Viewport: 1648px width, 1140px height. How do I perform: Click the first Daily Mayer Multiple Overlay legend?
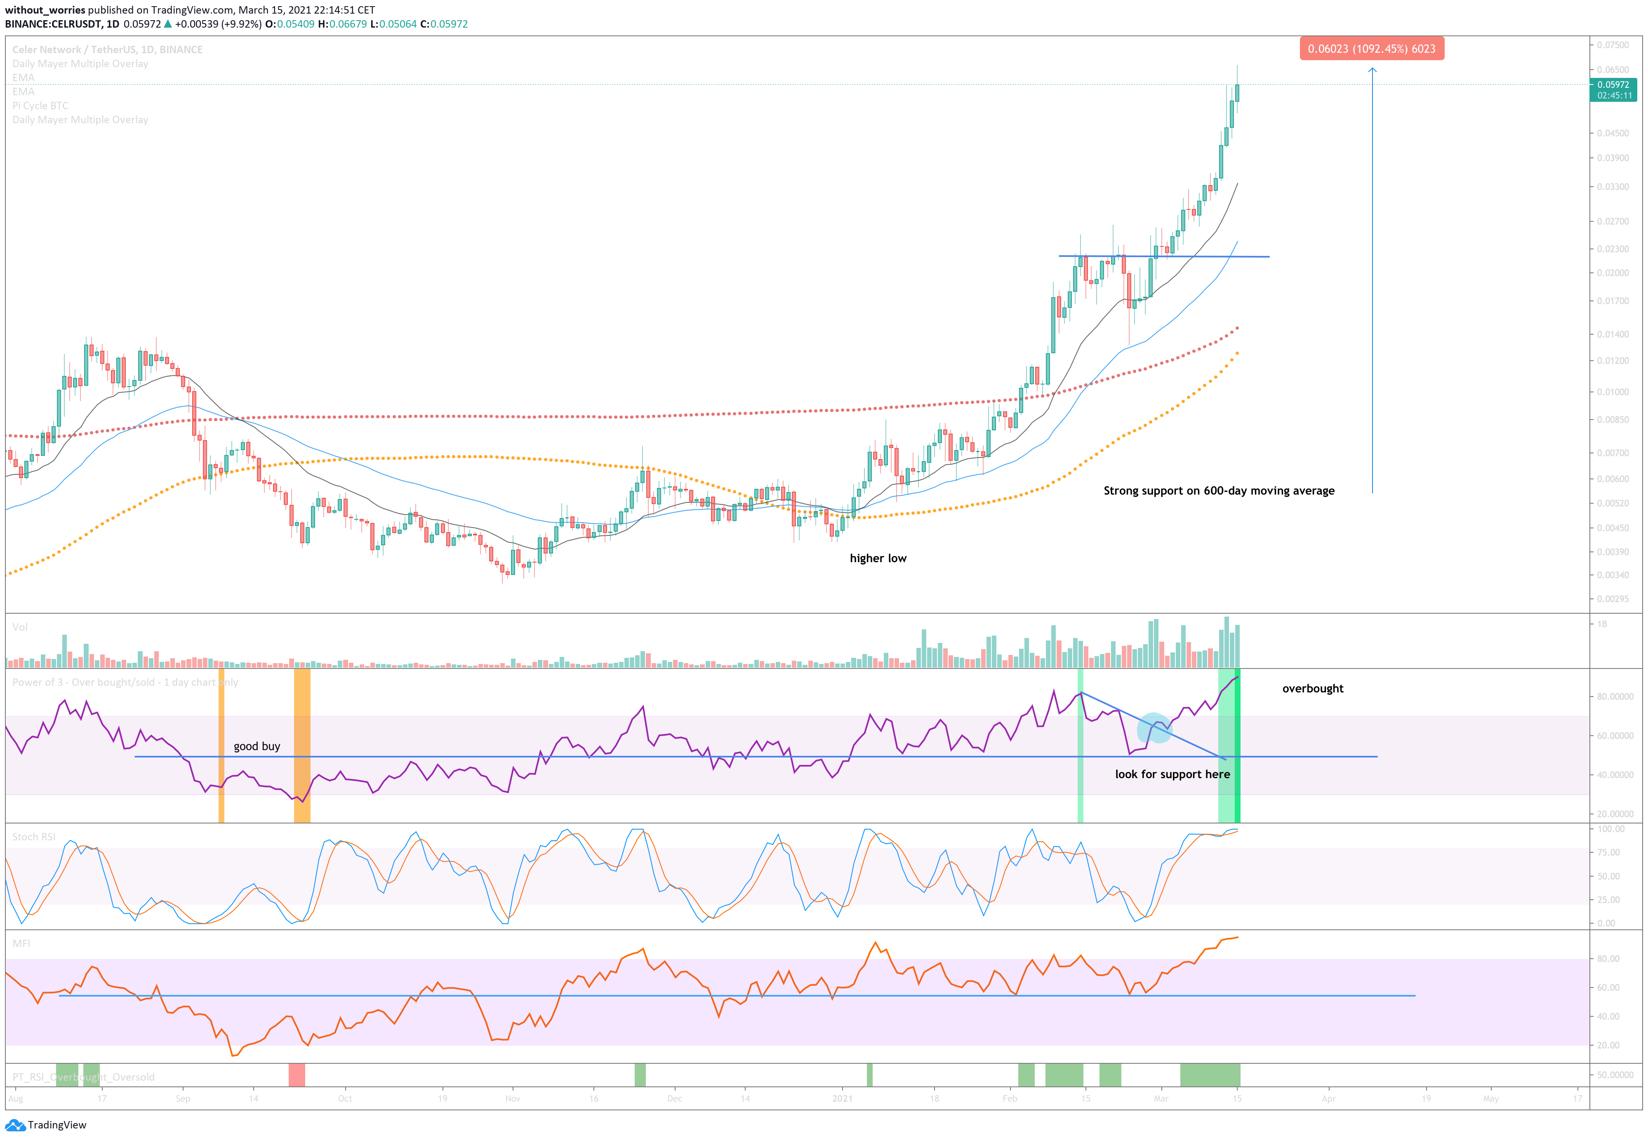(x=80, y=63)
